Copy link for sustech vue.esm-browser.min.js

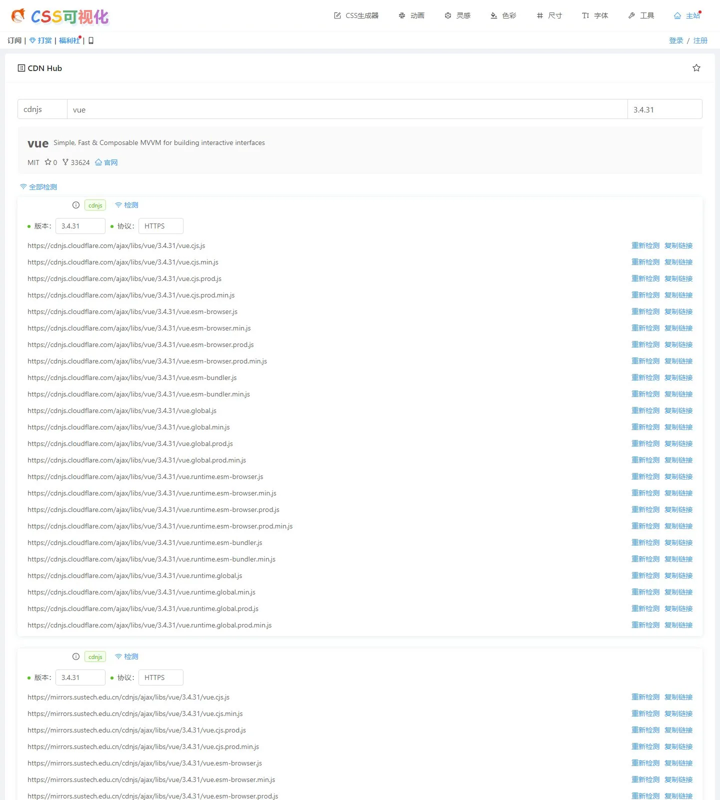(678, 779)
